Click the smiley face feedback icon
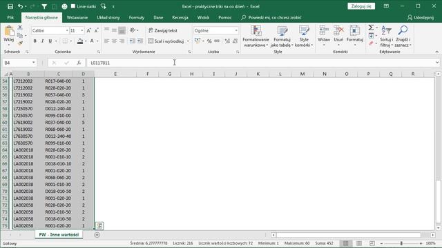The image size is (442, 248). (64, 6)
